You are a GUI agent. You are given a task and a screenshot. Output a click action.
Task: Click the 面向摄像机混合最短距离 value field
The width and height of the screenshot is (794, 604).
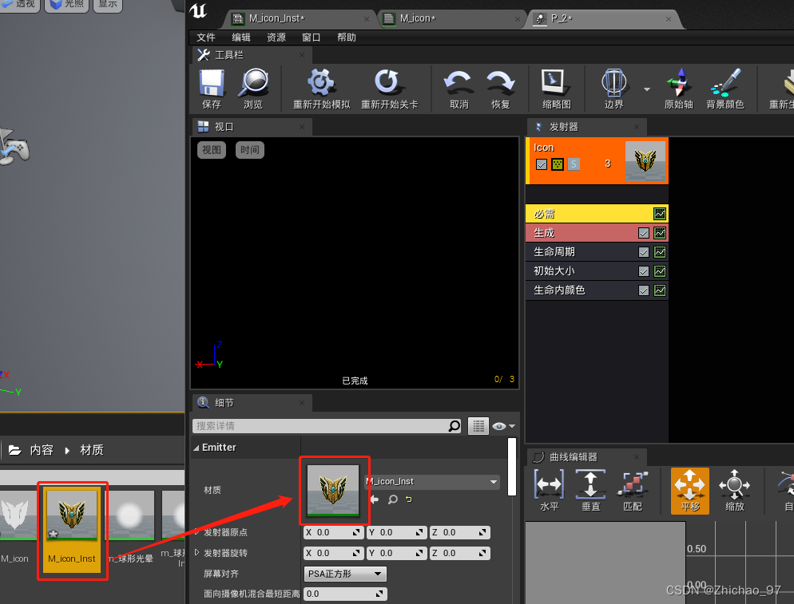point(345,594)
